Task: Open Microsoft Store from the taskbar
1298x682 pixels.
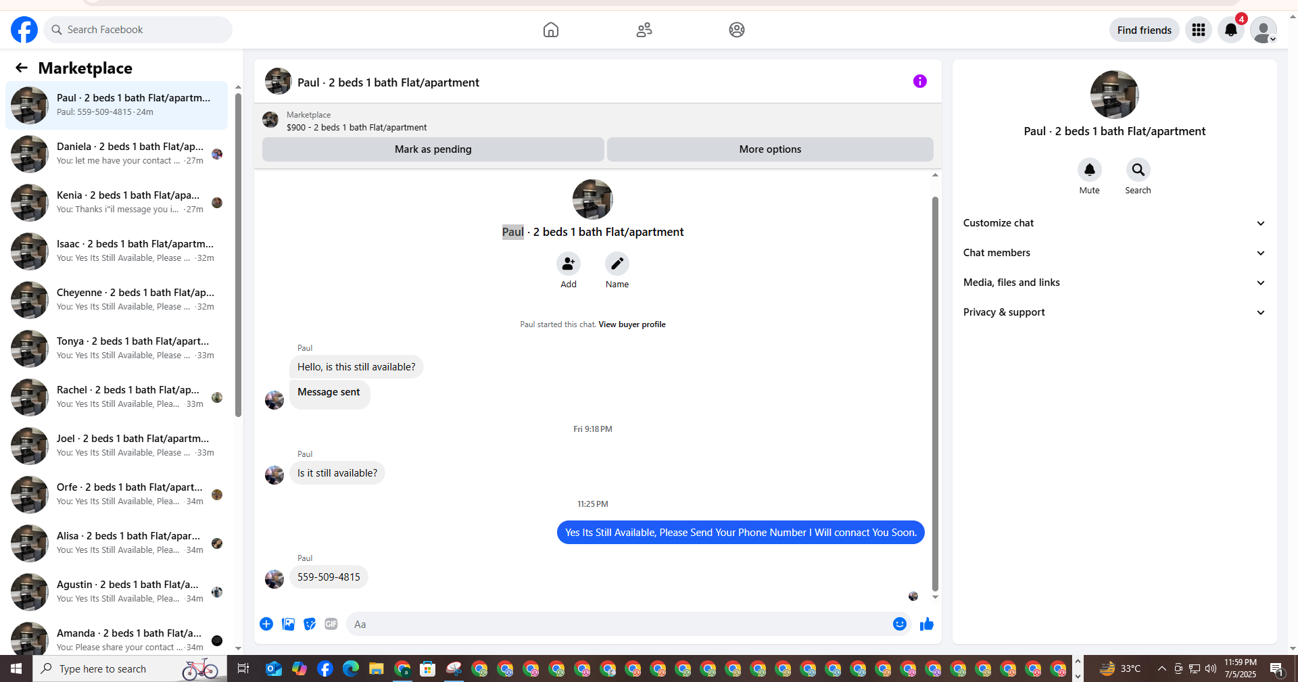Action: click(428, 668)
